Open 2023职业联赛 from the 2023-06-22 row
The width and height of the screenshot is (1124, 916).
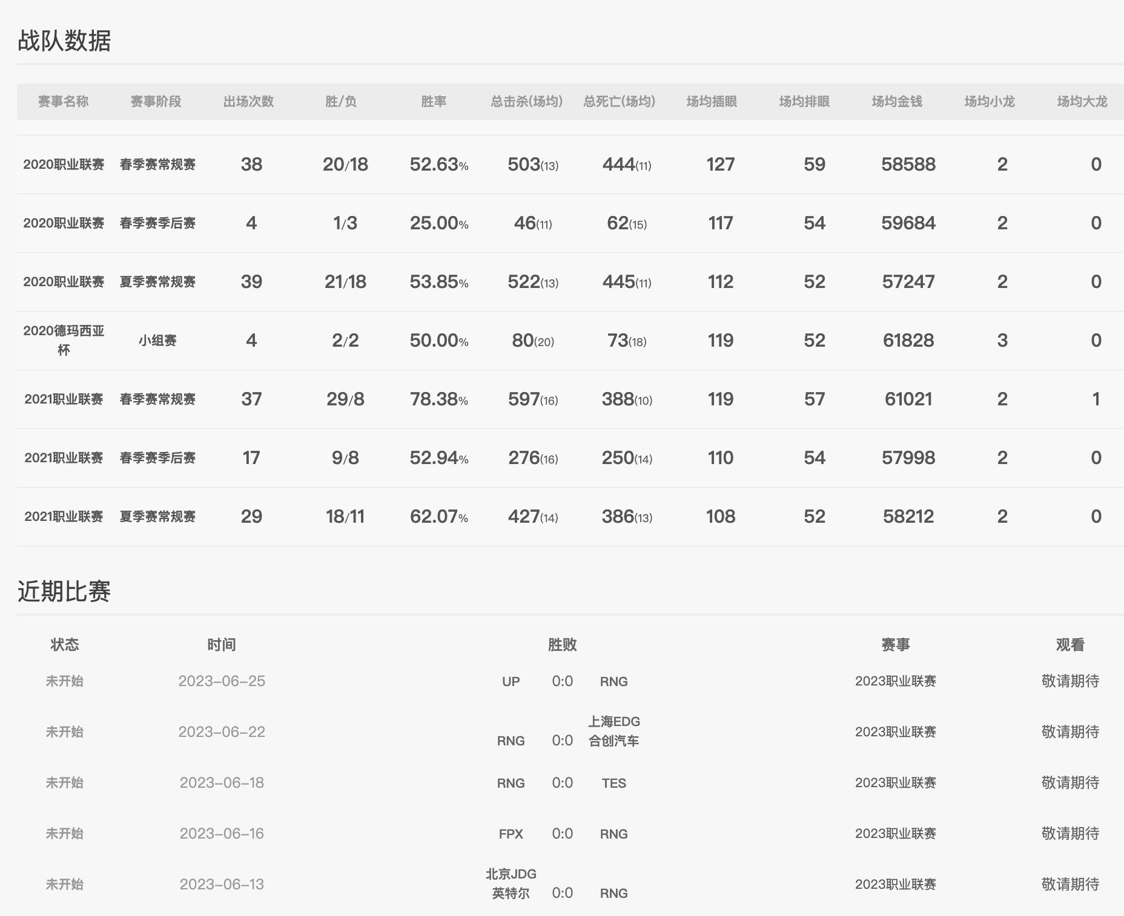click(896, 731)
